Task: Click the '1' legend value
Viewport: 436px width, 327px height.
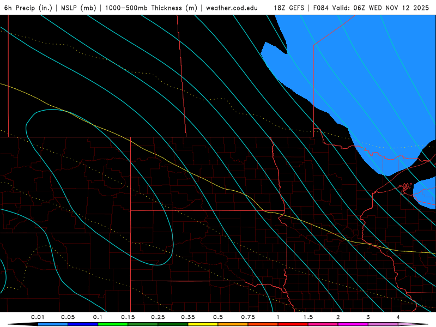Action: (278, 317)
